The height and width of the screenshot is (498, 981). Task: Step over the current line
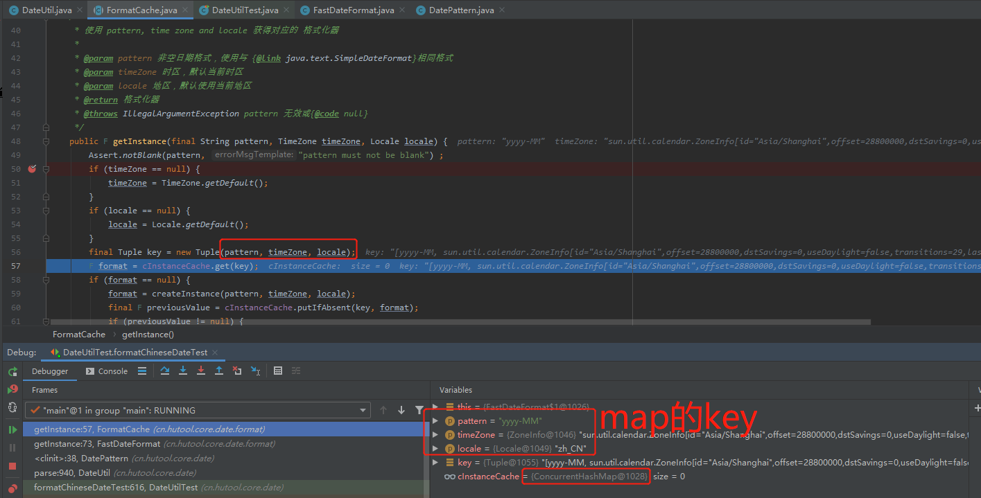pos(164,371)
